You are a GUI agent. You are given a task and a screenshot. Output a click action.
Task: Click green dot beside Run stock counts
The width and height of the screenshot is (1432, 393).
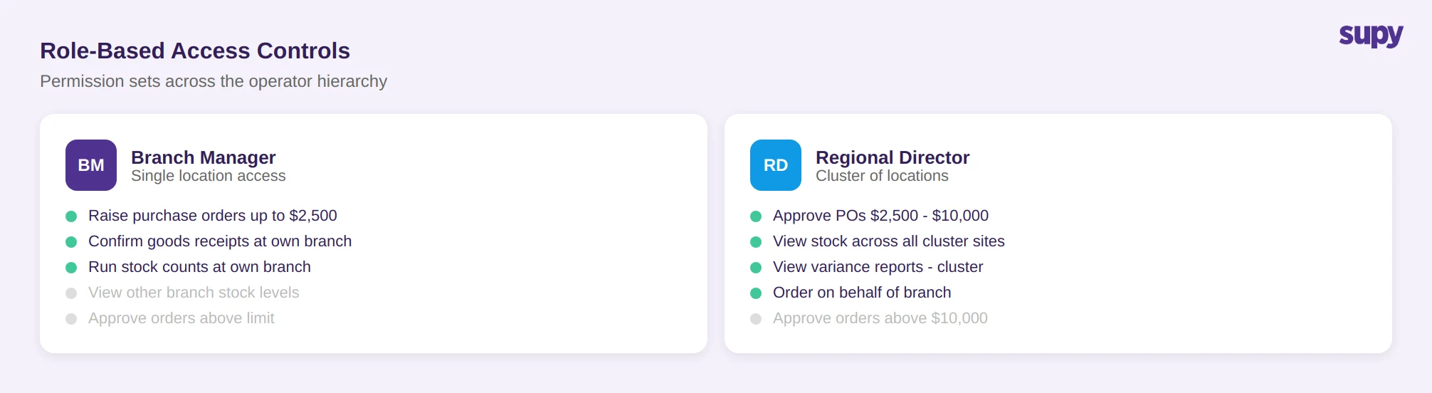tap(71, 268)
